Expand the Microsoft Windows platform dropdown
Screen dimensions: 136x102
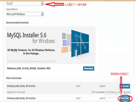tap(25, 14)
